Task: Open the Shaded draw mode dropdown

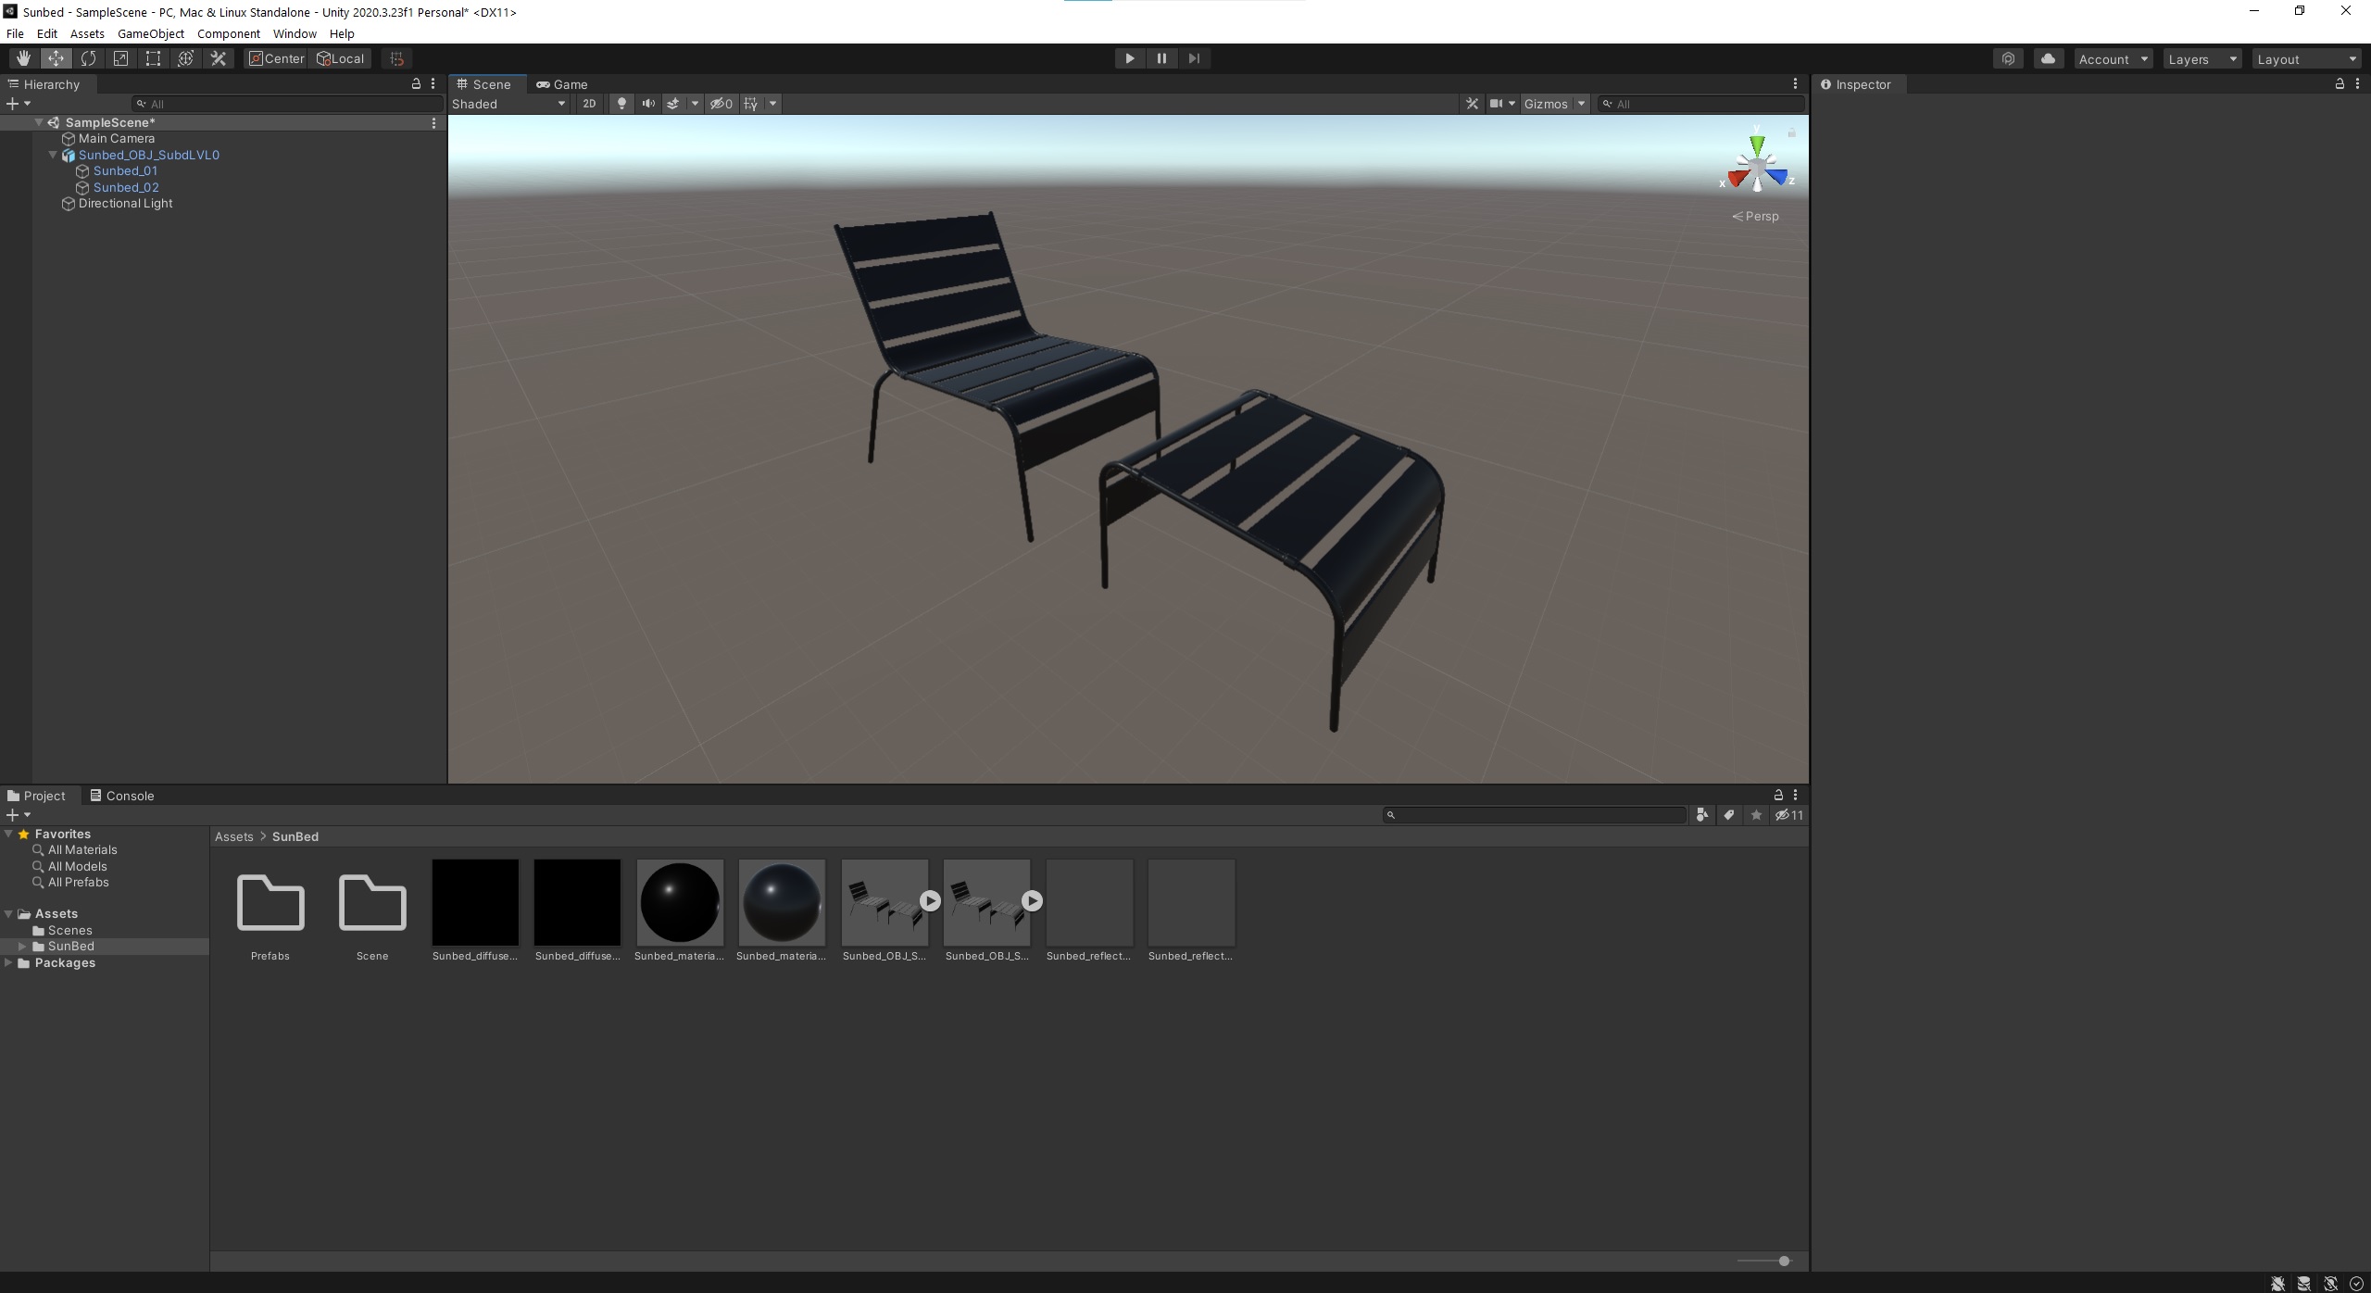Action: click(508, 104)
